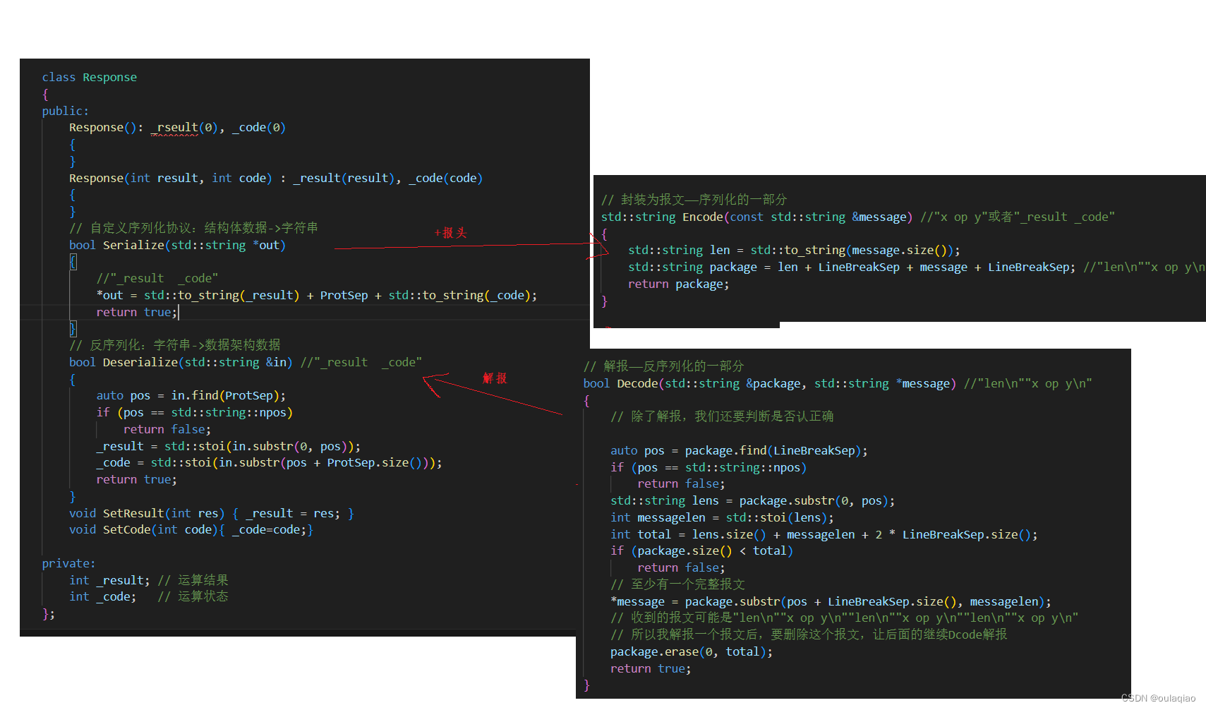Click the 'int total = lens.size() + messagelen' line
The height and width of the screenshot is (710, 1206).
point(824,534)
